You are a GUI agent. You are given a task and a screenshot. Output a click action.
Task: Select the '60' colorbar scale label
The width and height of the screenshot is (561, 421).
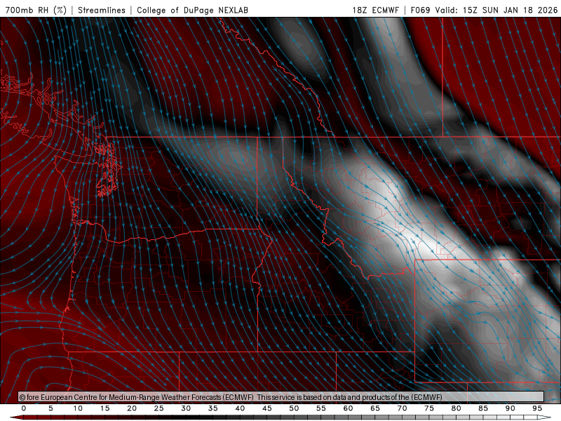pos(348,408)
